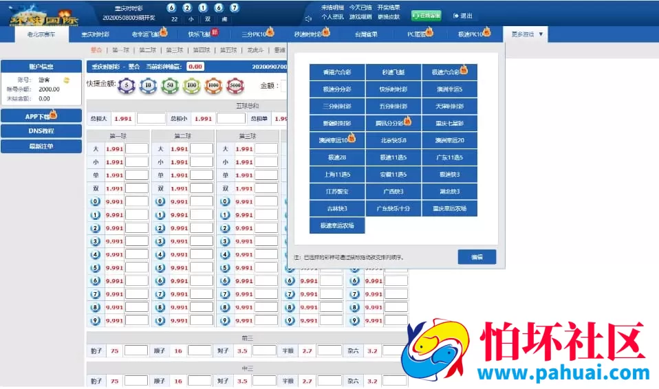Open 今天已结 in the header
The width and height of the screenshot is (659, 389).
coord(360,8)
